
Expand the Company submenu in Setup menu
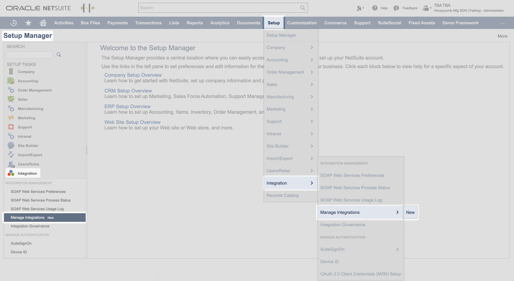(312, 47)
